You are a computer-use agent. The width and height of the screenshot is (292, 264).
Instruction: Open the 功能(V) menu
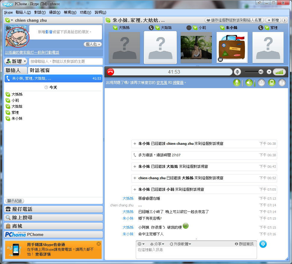(x=85, y=12)
